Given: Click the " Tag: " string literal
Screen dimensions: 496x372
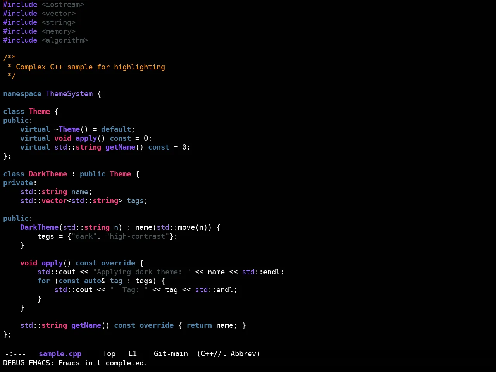Looking at the screenshot, I should click(x=129, y=290).
